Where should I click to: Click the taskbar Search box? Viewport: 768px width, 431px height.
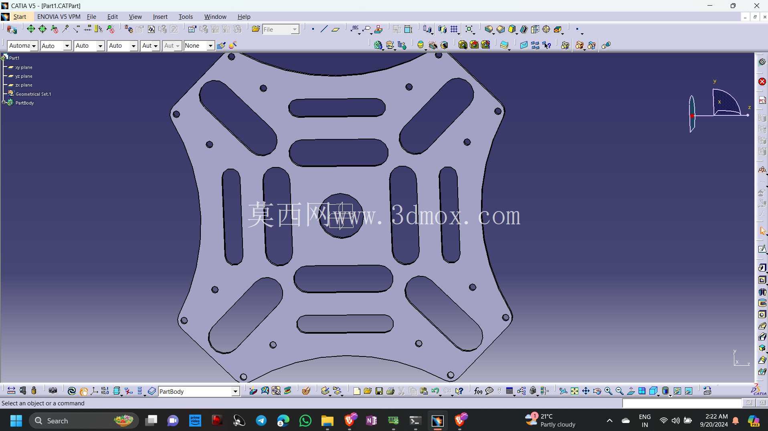point(84,421)
